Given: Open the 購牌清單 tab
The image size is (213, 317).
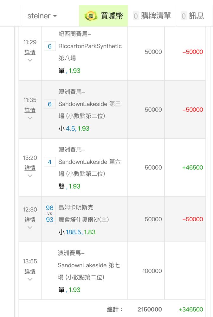Looking at the screenshot, I should click(152, 16).
